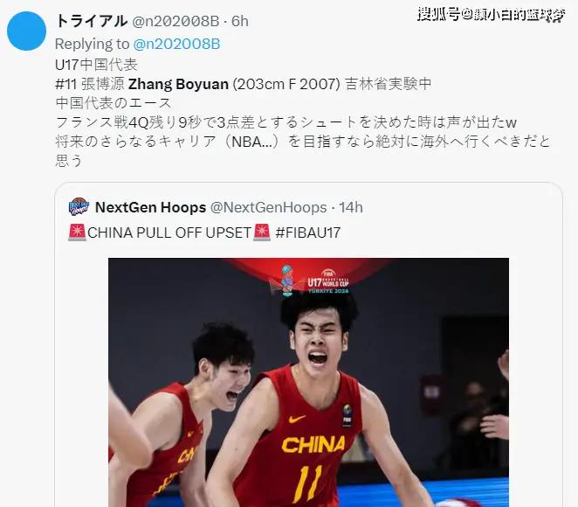Open the #FIBAU17 hashtag
The image size is (578, 507).
(x=308, y=233)
